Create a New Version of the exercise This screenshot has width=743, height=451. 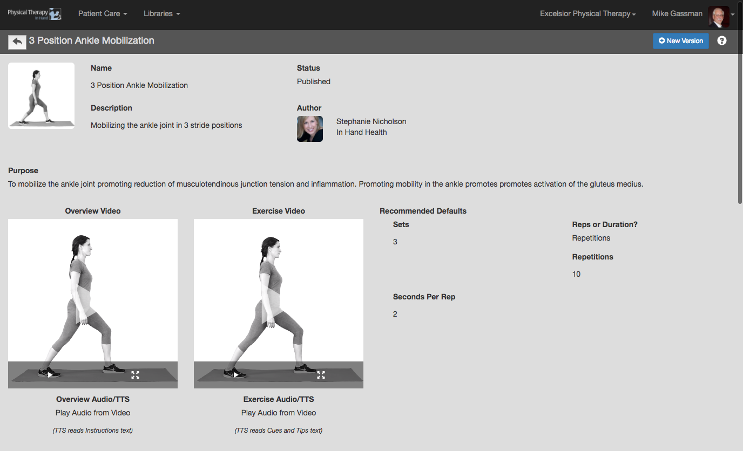680,41
